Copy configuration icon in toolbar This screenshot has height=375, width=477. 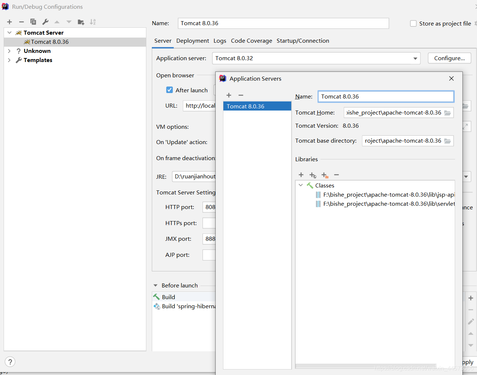33,22
